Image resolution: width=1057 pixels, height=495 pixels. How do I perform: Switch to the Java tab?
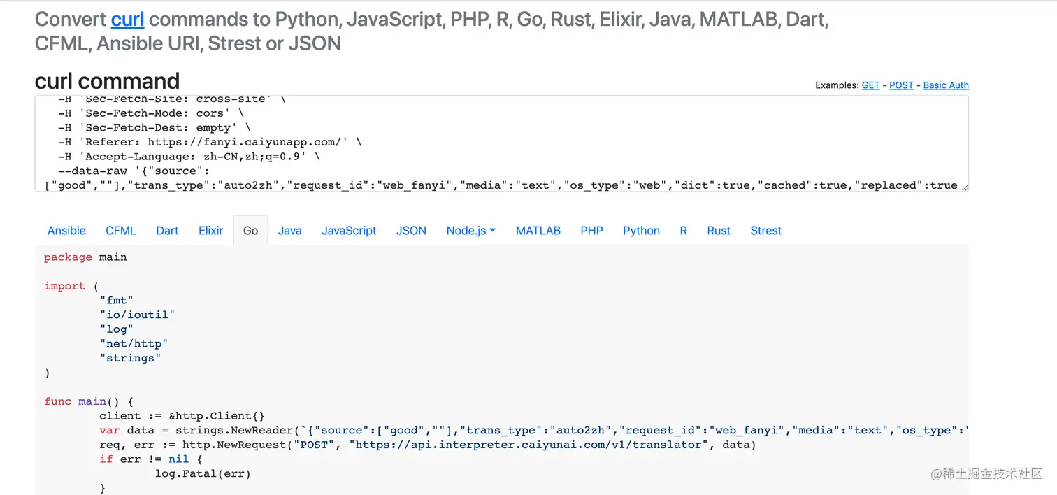tap(289, 231)
